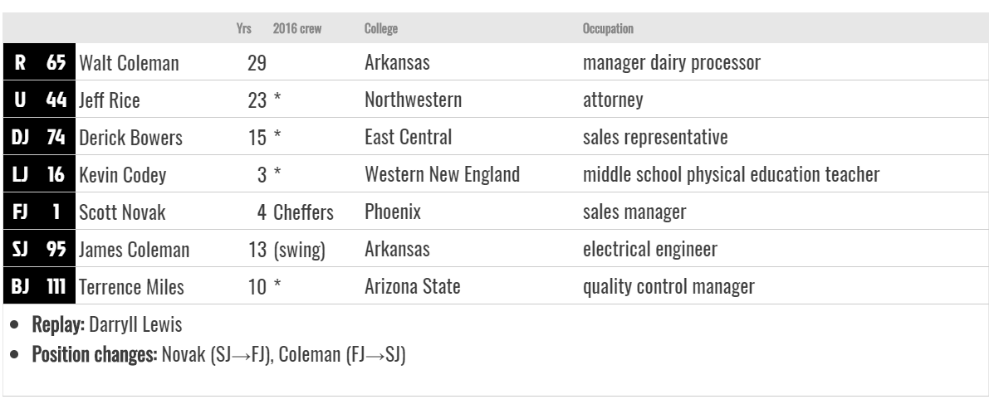This screenshot has width=994, height=404.
Task: Click the College column header
Action: (381, 28)
